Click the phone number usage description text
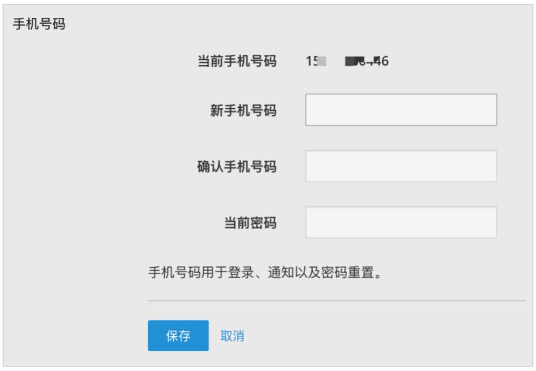This screenshot has width=536, height=371. coord(268,273)
